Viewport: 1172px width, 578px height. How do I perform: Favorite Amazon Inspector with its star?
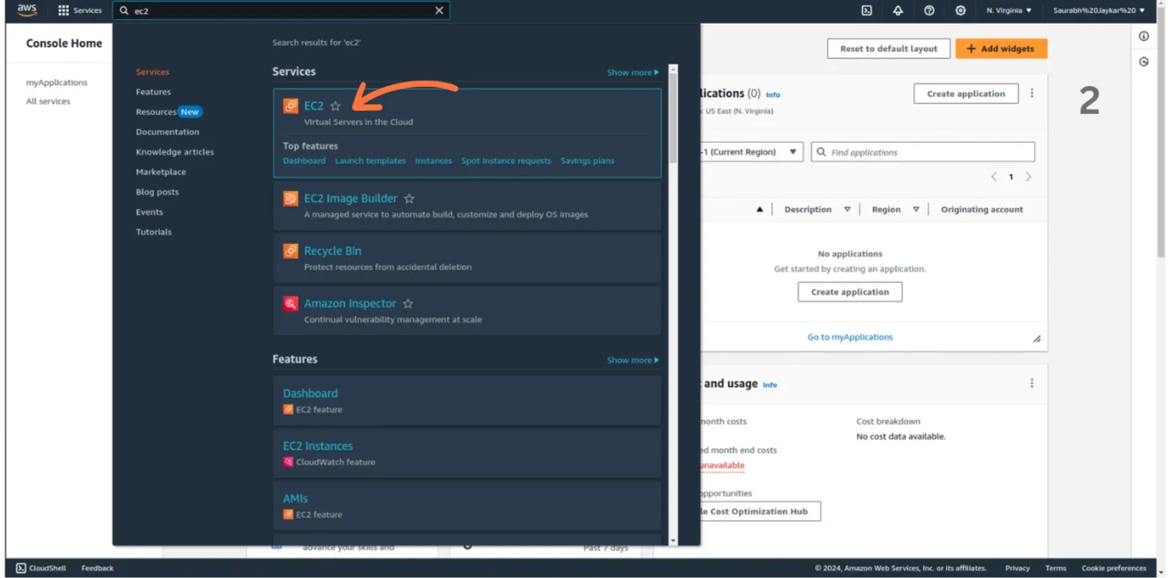[408, 304]
